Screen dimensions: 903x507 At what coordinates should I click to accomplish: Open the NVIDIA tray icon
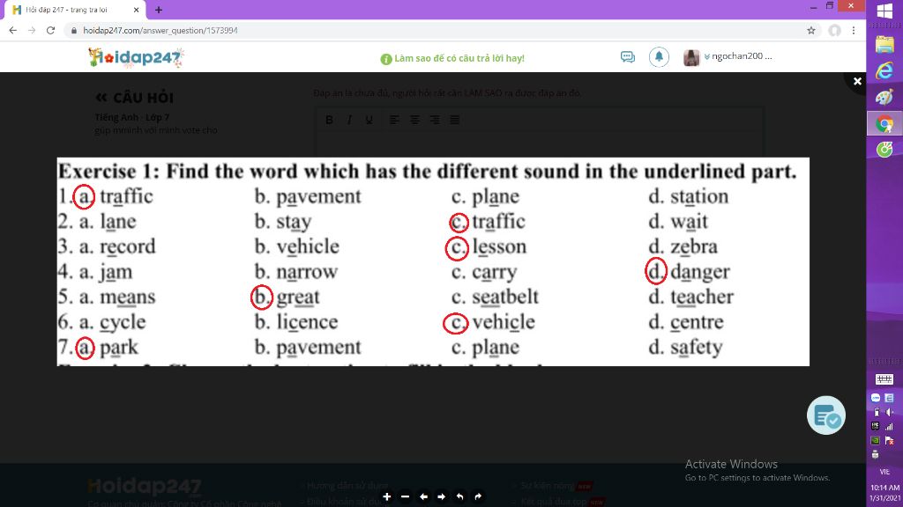tap(876, 441)
